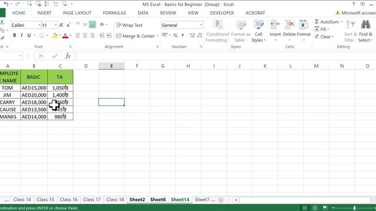The image size is (376, 211).
Task: Toggle Bold formatting
Action: [x=15, y=35]
